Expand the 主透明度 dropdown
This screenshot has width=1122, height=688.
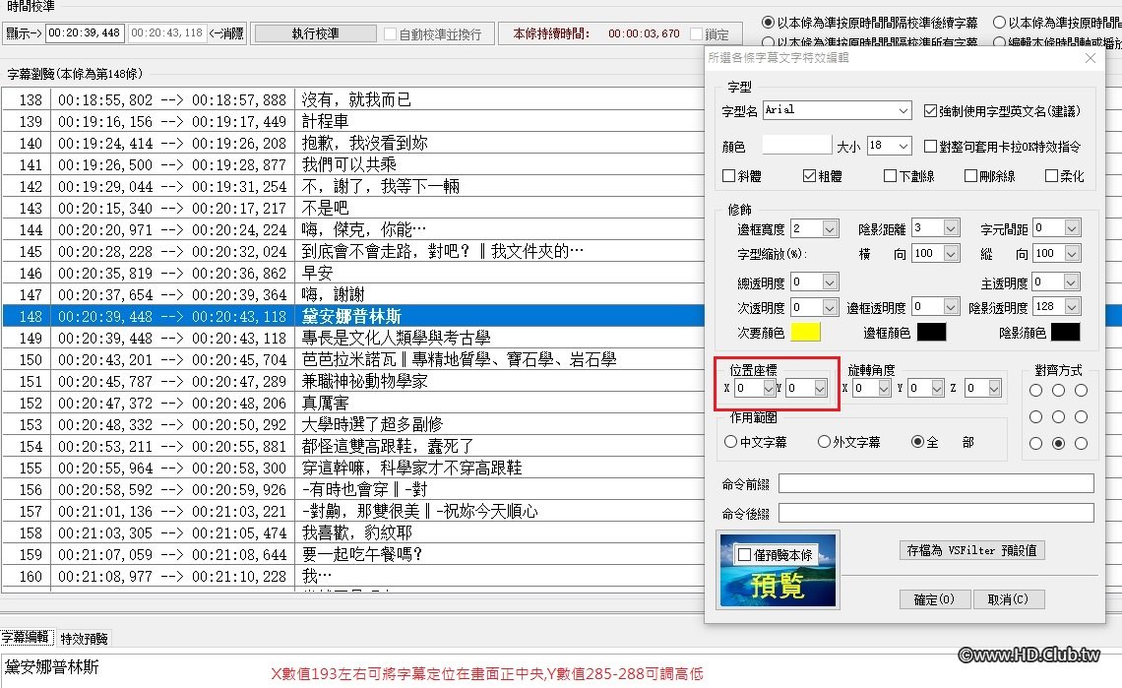point(1071,282)
